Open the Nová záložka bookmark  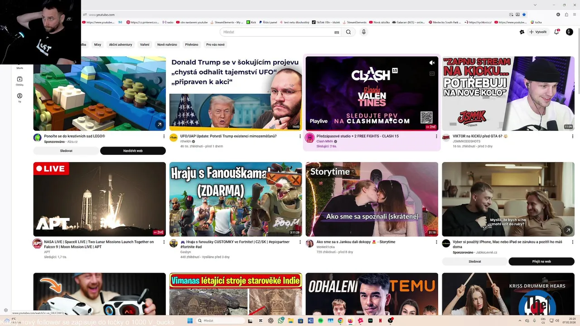[x=379, y=22]
